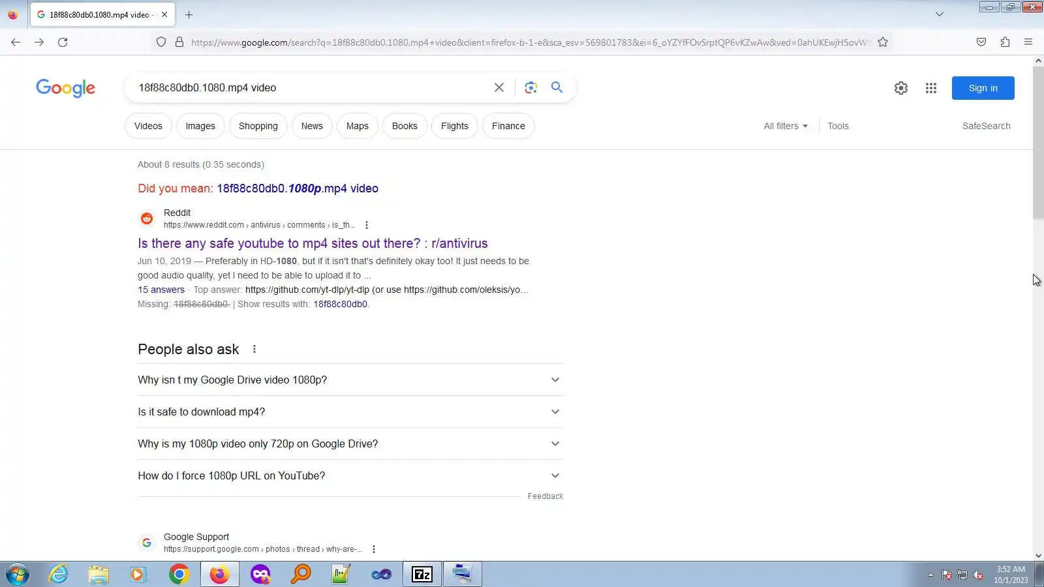Click the Tools button
The height and width of the screenshot is (587, 1044).
(x=838, y=126)
